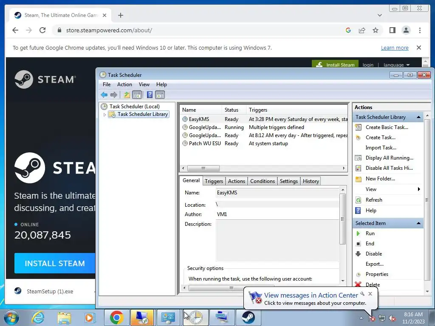This screenshot has width=435, height=326.
Task: Click the blue INSTALL STEAM button
Action: 55,263
